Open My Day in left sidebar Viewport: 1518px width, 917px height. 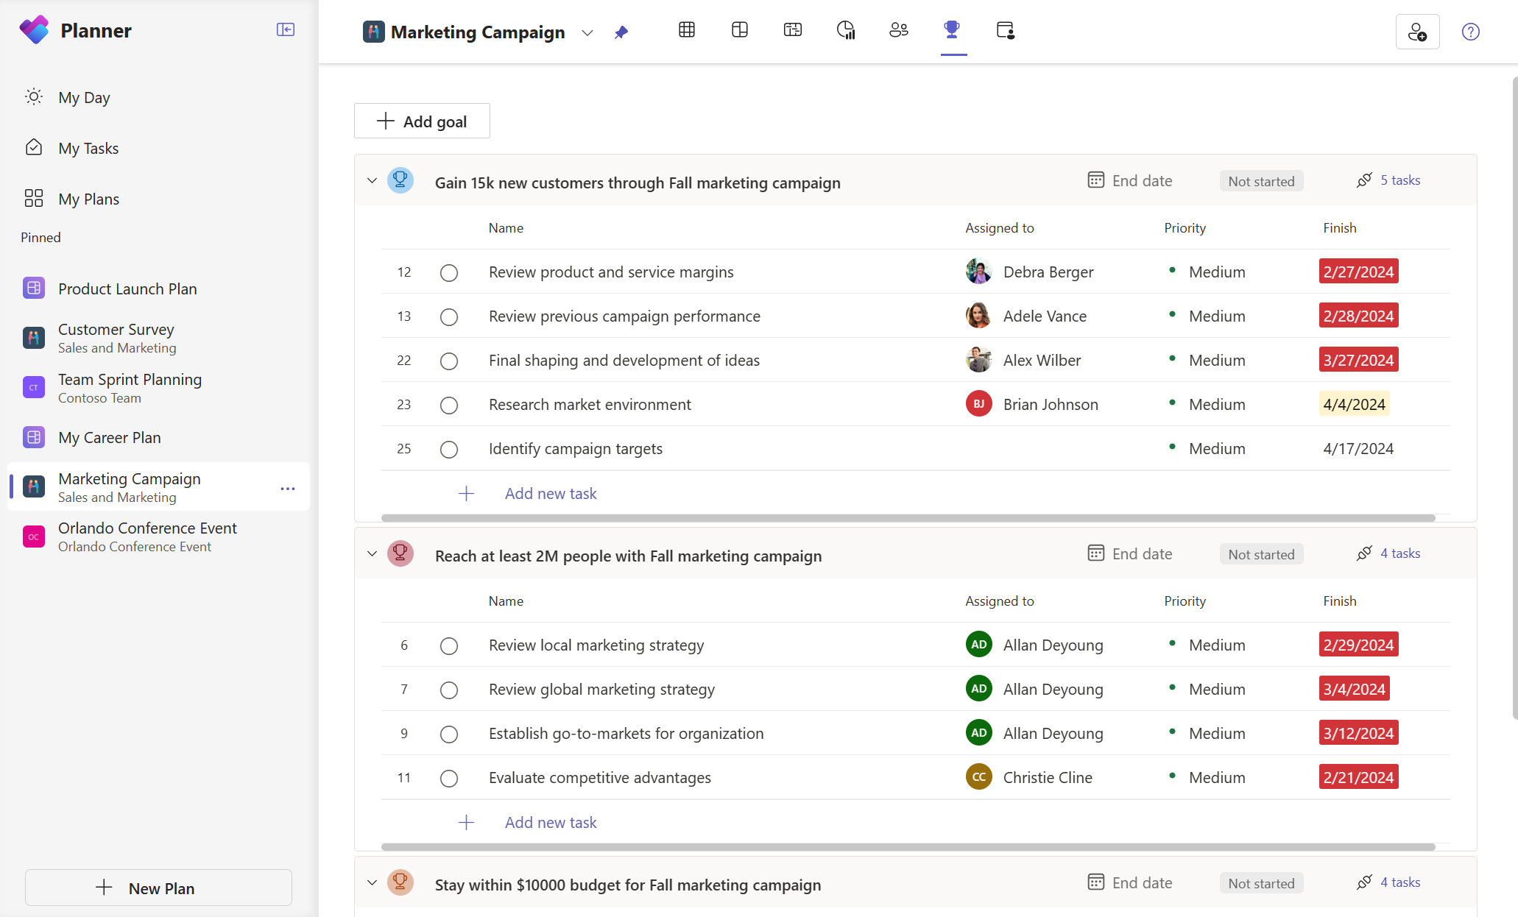coord(85,96)
